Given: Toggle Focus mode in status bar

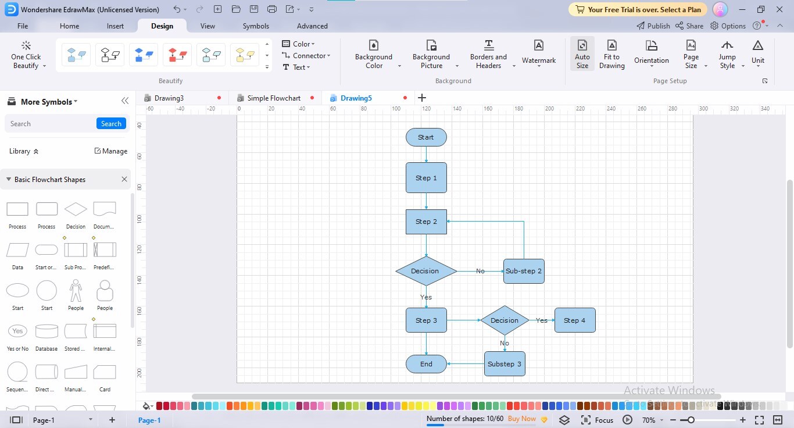Looking at the screenshot, I should tap(597, 420).
